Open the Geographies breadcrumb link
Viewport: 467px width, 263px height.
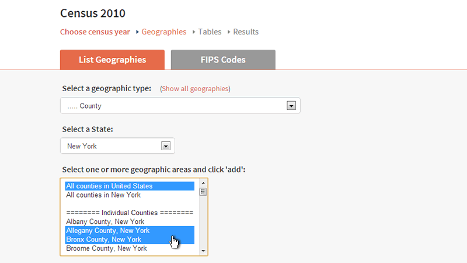[164, 32]
